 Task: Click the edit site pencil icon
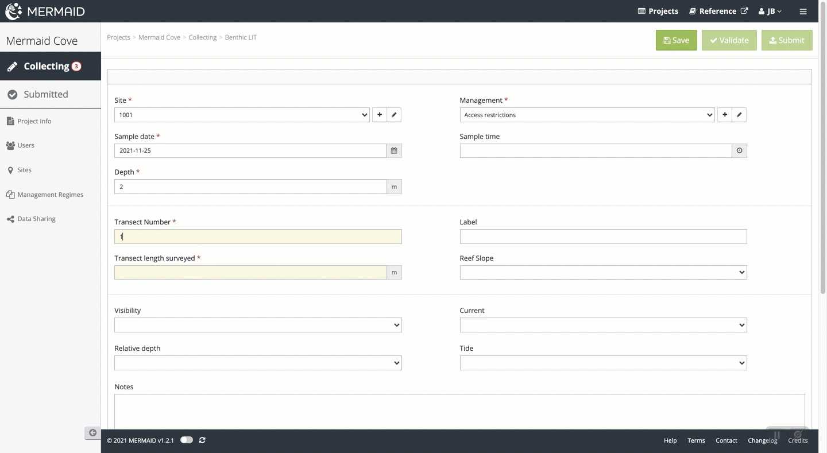[394, 115]
